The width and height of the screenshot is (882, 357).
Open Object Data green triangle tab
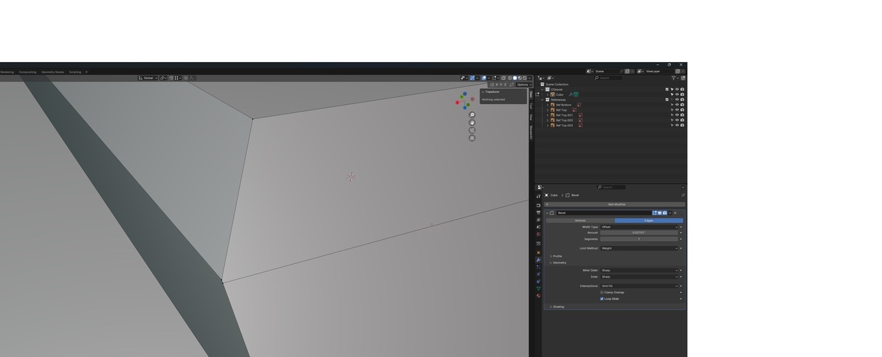[539, 289]
